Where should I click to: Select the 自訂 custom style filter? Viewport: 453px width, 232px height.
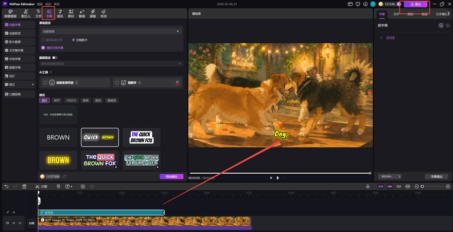click(x=44, y=101)
